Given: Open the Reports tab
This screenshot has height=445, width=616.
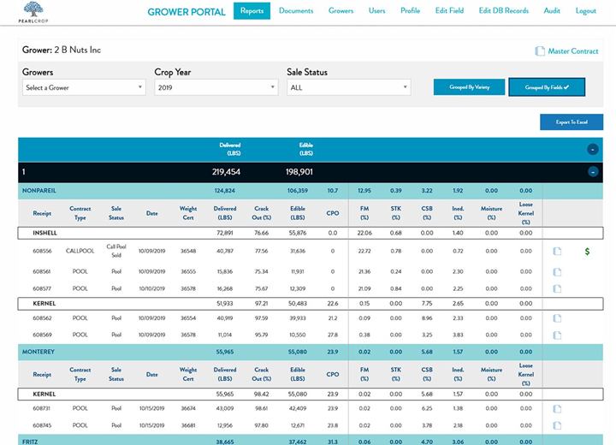Looking at the screenshot, I should 252,11.
